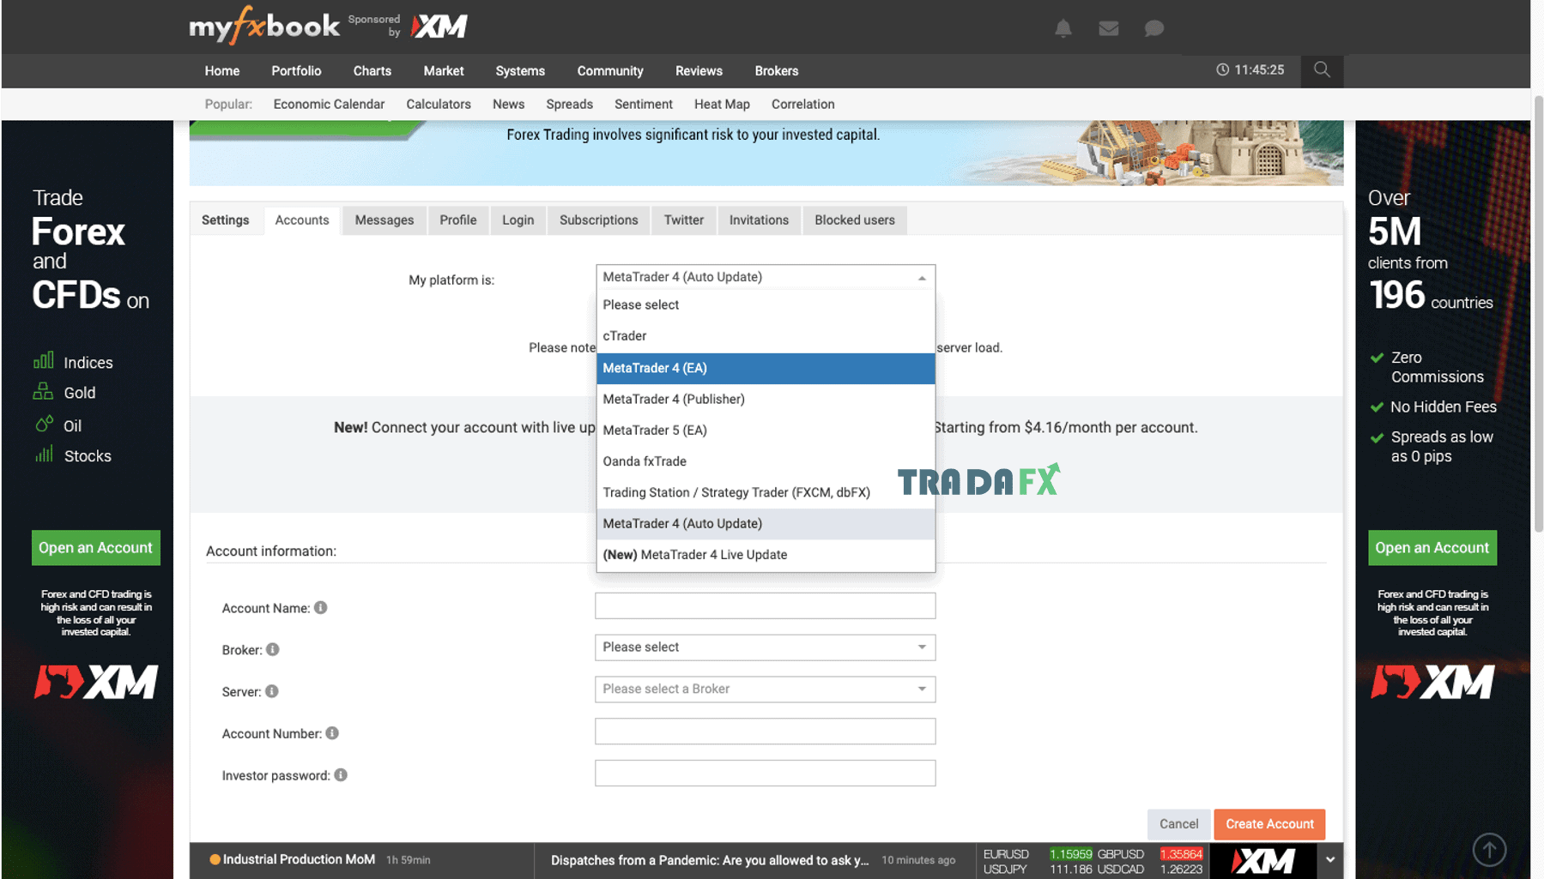Click the Create Account button
This screenshot has height=879, width=1544.
[x=1269, y=824]
